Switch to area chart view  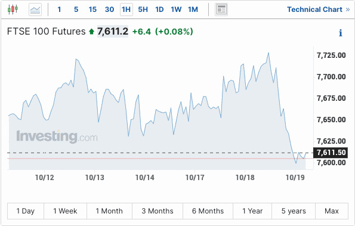coord(35,10)
